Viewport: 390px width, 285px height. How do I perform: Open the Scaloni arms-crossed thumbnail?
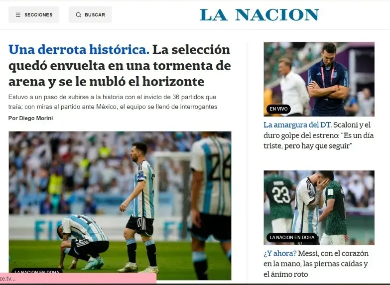(319, 79)
